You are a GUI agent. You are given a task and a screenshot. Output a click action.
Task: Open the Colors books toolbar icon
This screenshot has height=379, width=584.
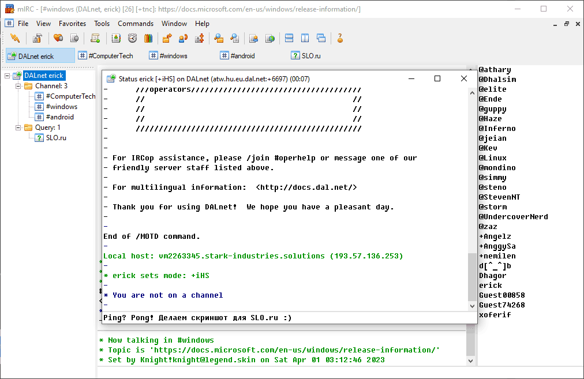(x=148, y=38)
